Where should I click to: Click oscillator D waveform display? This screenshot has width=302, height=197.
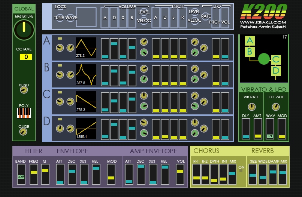click(86, 129)
